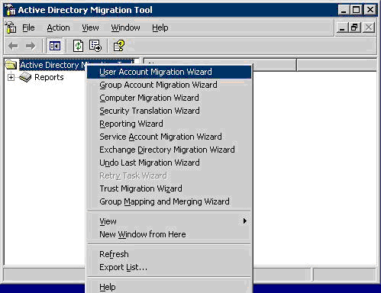
Task: Click the Help toolbar icon with question mark
Action: [x=119, y=46]
